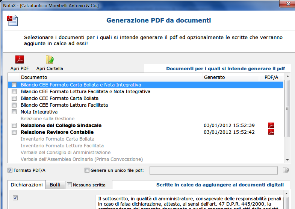Sort by the Generato column header
The image size is (295, 209).
pyautogui.click(x=229, y=77)
